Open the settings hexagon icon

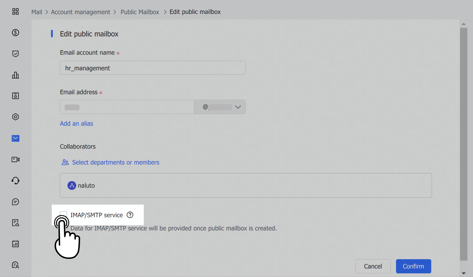pos(15,117)
